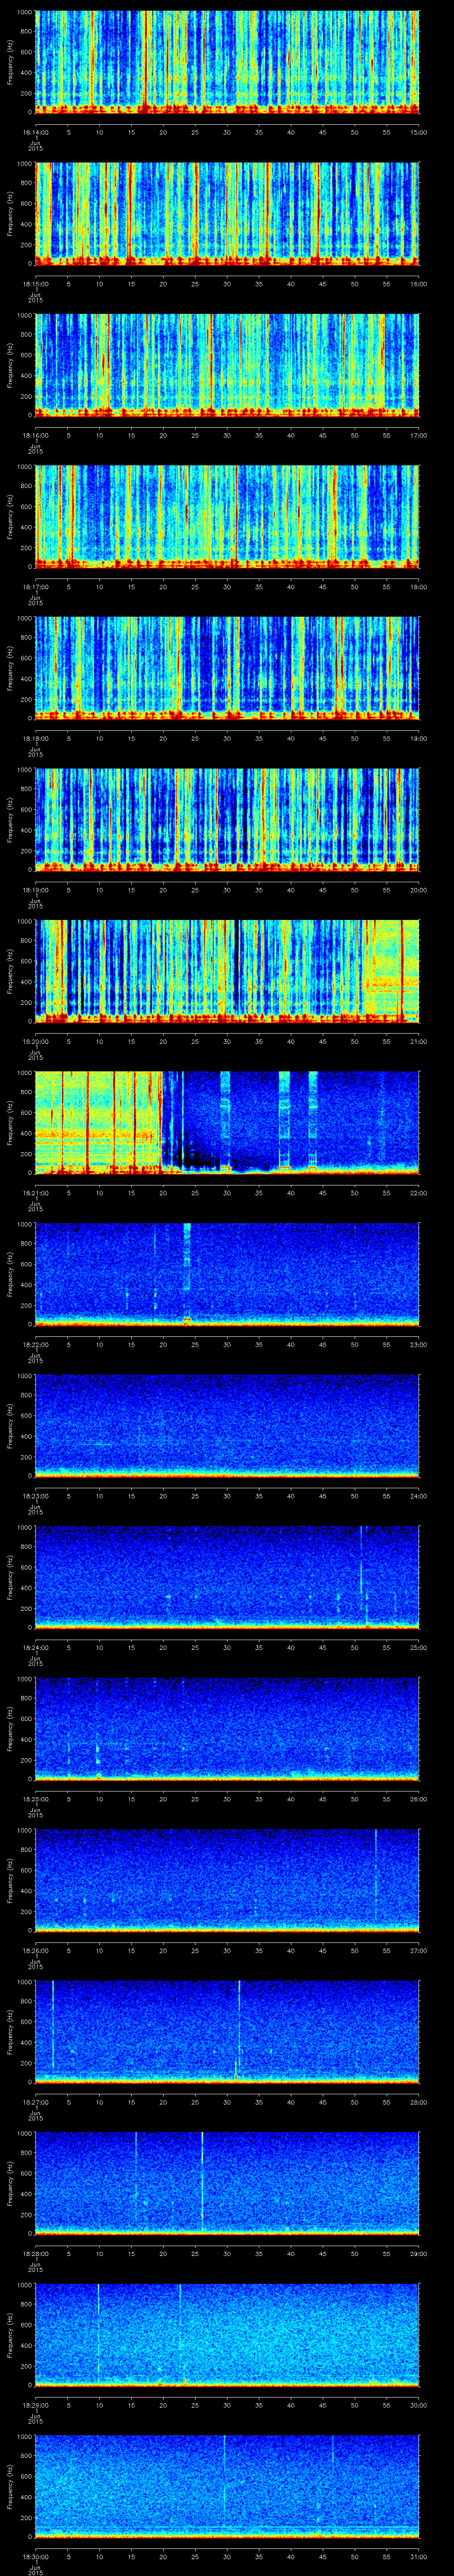Click the spectrogram panel starting at 18:25:00
Viewport: 454px width, 2576px height.
[227, 1729]
